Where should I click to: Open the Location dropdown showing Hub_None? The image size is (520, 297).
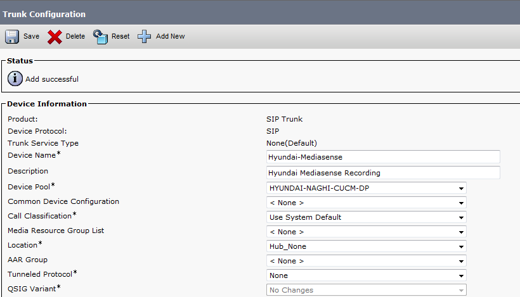point(366,246)
